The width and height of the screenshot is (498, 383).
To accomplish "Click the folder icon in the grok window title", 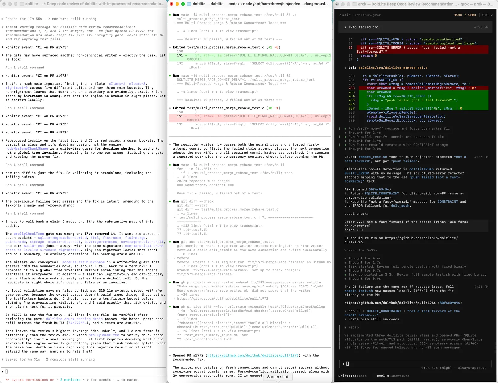I will tap(354, 4).
